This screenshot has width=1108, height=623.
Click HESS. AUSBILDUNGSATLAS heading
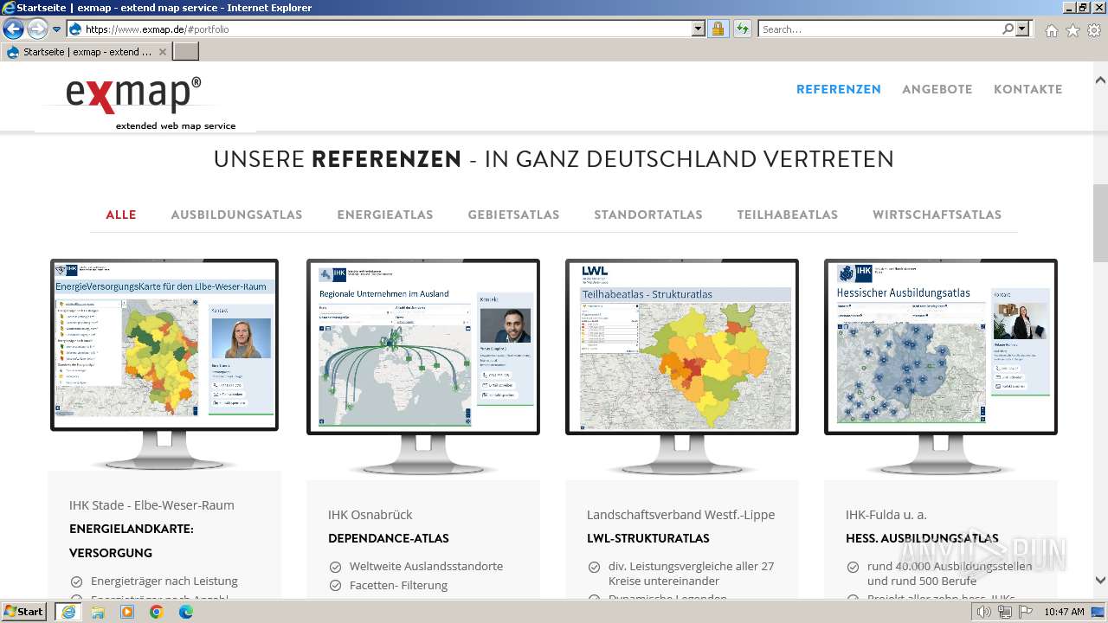pos(922,538)
